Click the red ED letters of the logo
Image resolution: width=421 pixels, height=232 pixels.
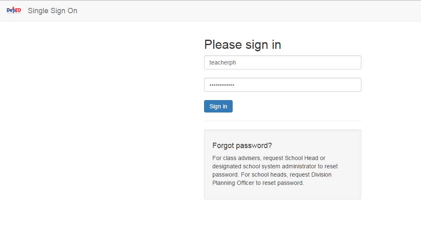tap(18, 10)
